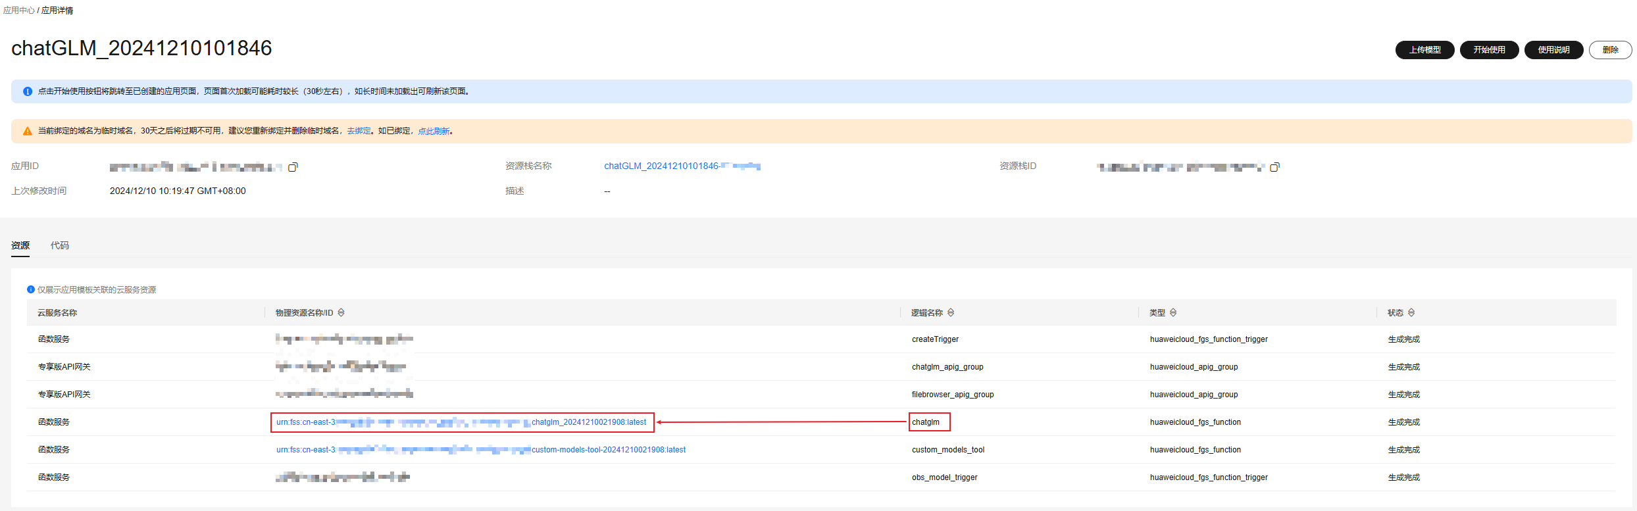Select the 资源 tab

pos(20,245)
